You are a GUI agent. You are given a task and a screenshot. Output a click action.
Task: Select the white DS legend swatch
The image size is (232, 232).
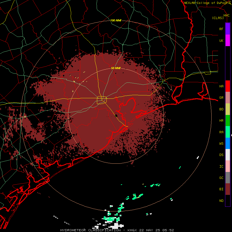[x=228, y=155]
